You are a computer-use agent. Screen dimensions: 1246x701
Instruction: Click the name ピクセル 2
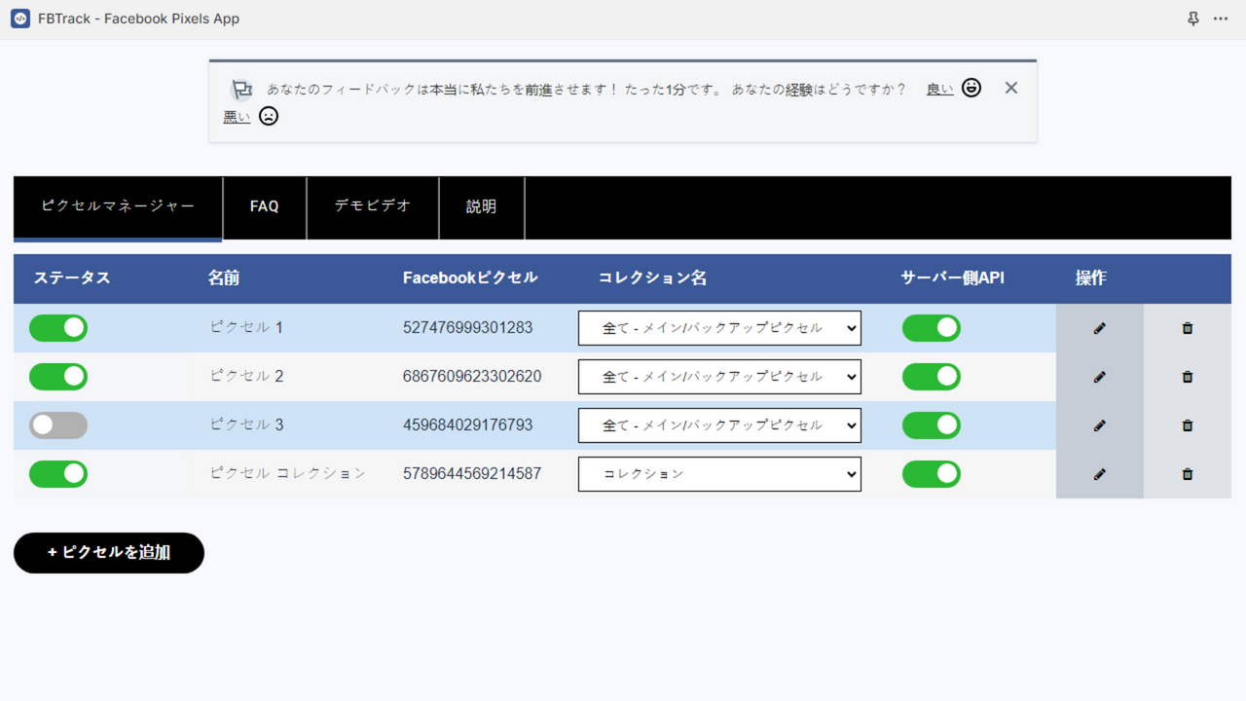(246, 377)
